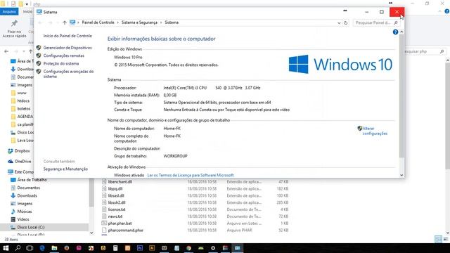Open Configurações remotas link
Viewport: 450px width, 253px height.
(x=64, y=56)
